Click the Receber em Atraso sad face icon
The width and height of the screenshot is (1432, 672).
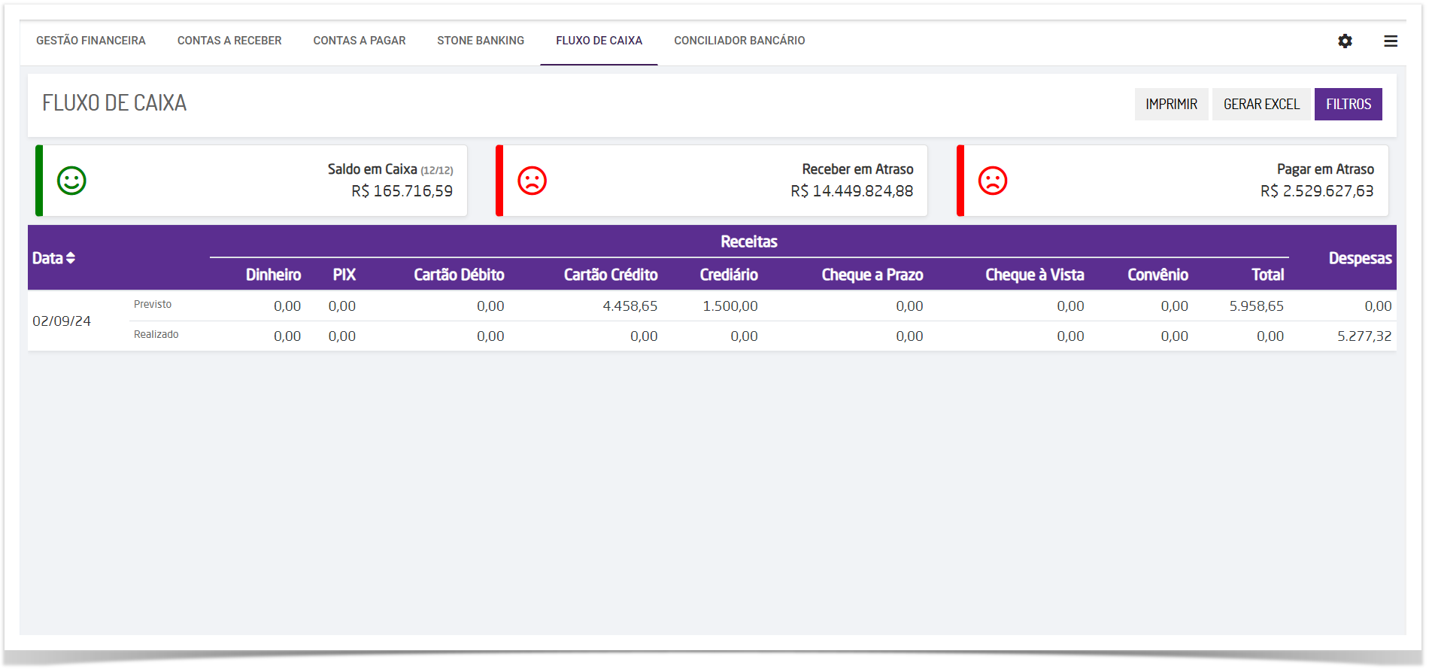tap(532, 181)
